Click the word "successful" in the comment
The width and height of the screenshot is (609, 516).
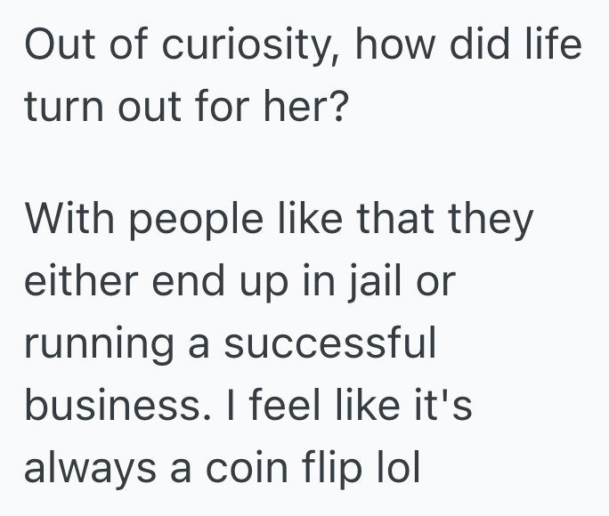(330, 344)
